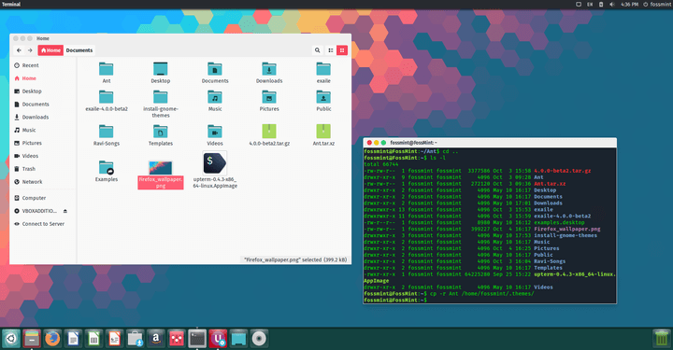Click the examples.desktop entry in terminal listing
Screen dimensions: 673x350
(559, 223)
